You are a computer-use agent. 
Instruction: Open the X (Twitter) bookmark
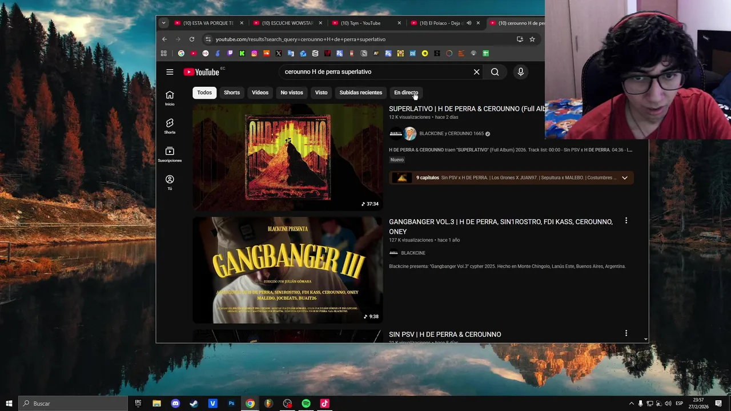(278, 53)
